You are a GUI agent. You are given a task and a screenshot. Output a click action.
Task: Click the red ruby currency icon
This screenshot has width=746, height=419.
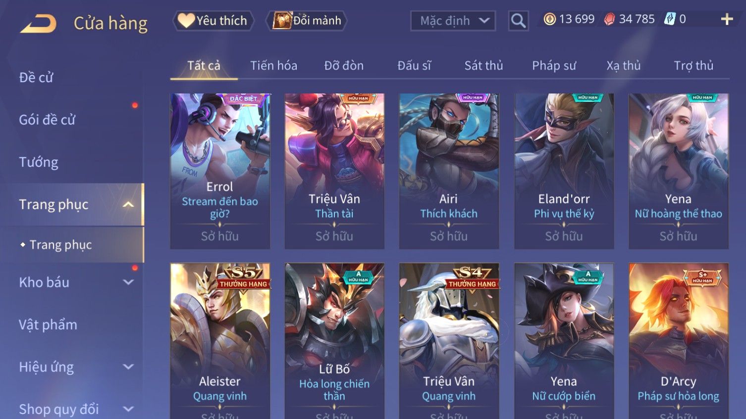pyautogui.click(x=609, y=19)
